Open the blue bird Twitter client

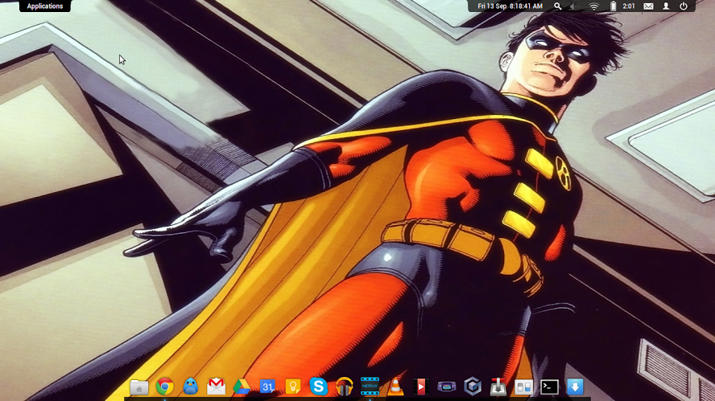pyautogui.click(x=190, y=387)
